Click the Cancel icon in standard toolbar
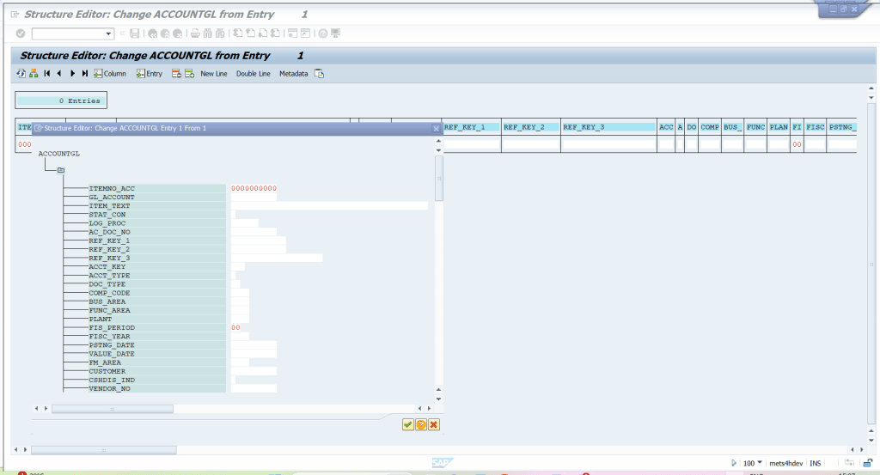 tap(177, 33)
